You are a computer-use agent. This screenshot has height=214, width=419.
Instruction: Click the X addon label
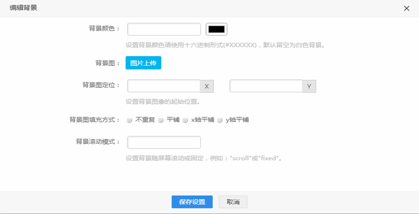coord(207,86)
